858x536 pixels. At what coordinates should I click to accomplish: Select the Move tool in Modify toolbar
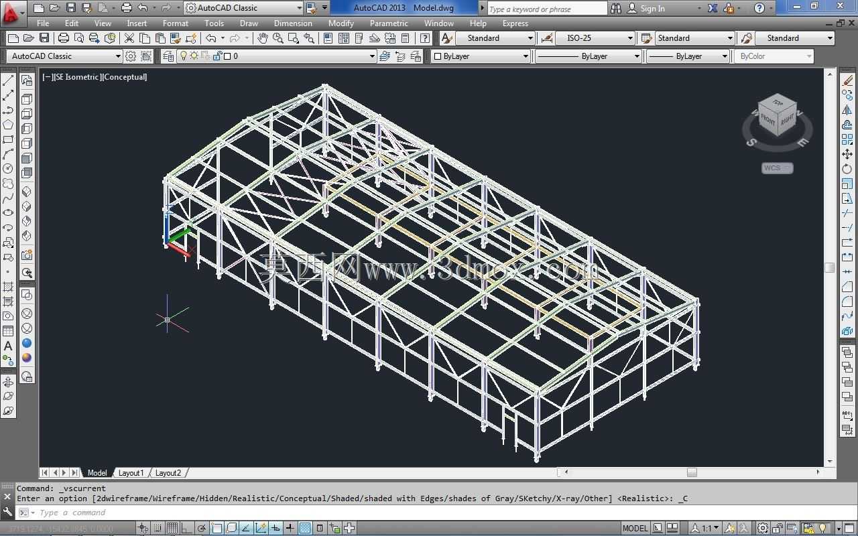click(848, 154)
